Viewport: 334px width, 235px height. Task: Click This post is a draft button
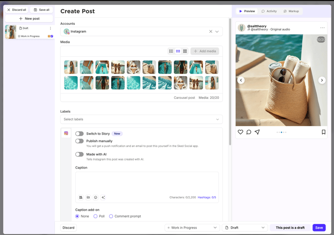point(290,228)
